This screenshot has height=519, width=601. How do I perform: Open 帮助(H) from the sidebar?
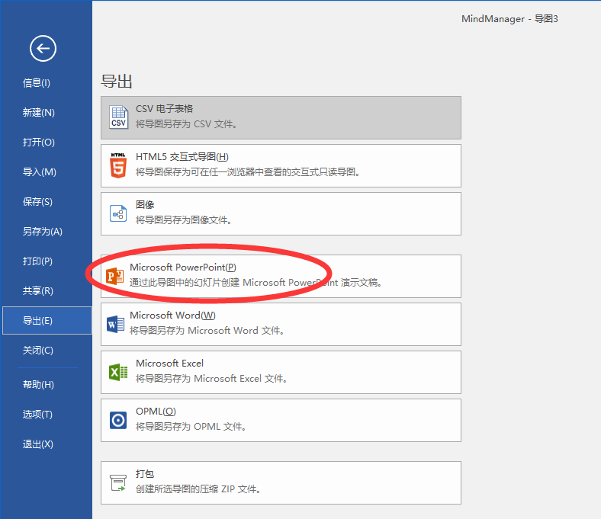tap(38, 385)
